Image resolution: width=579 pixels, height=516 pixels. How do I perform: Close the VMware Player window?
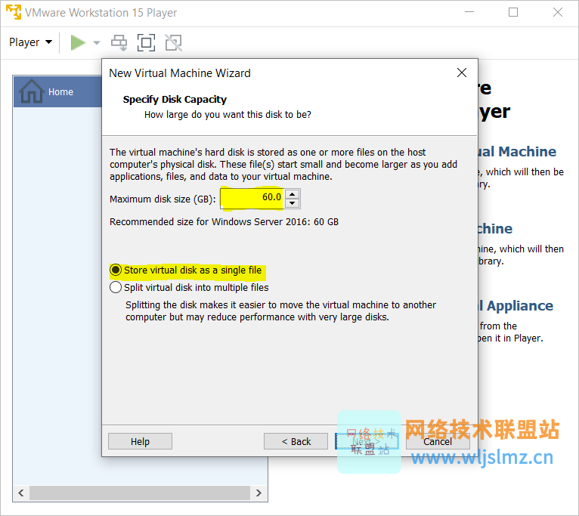[x=558, y=12]
